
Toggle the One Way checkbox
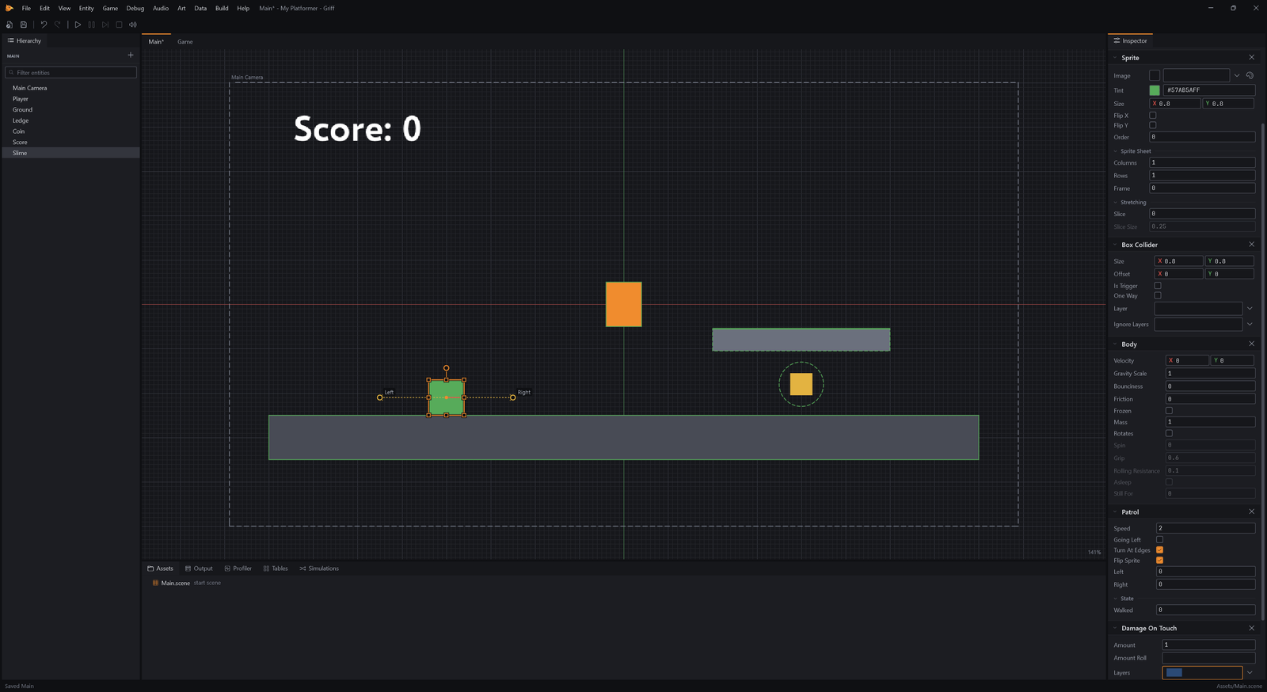[1158, 295]
